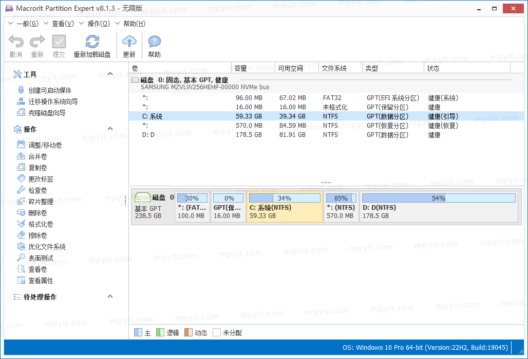This screenshot has height=359, width=528.
Task: Click the OS version text in status bar
Action: (x=425, y=347)
